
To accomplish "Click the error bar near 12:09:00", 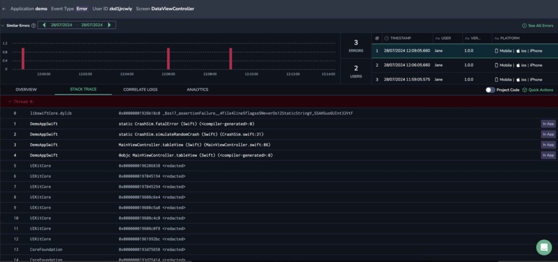I will [x=231, y=59].
